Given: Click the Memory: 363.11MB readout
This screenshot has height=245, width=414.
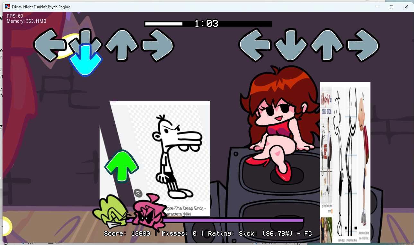Looking at the screenshot, I should [x=26, y=21].
